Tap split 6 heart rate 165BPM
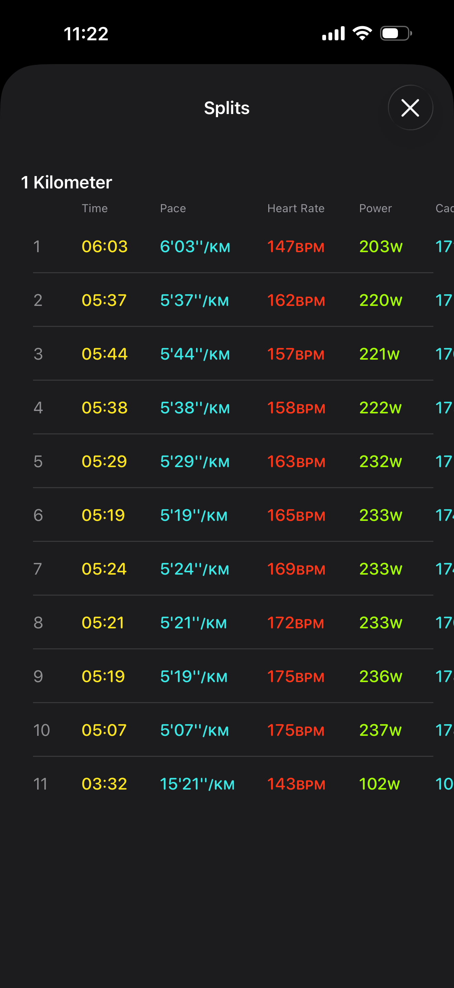 point(296,515)
